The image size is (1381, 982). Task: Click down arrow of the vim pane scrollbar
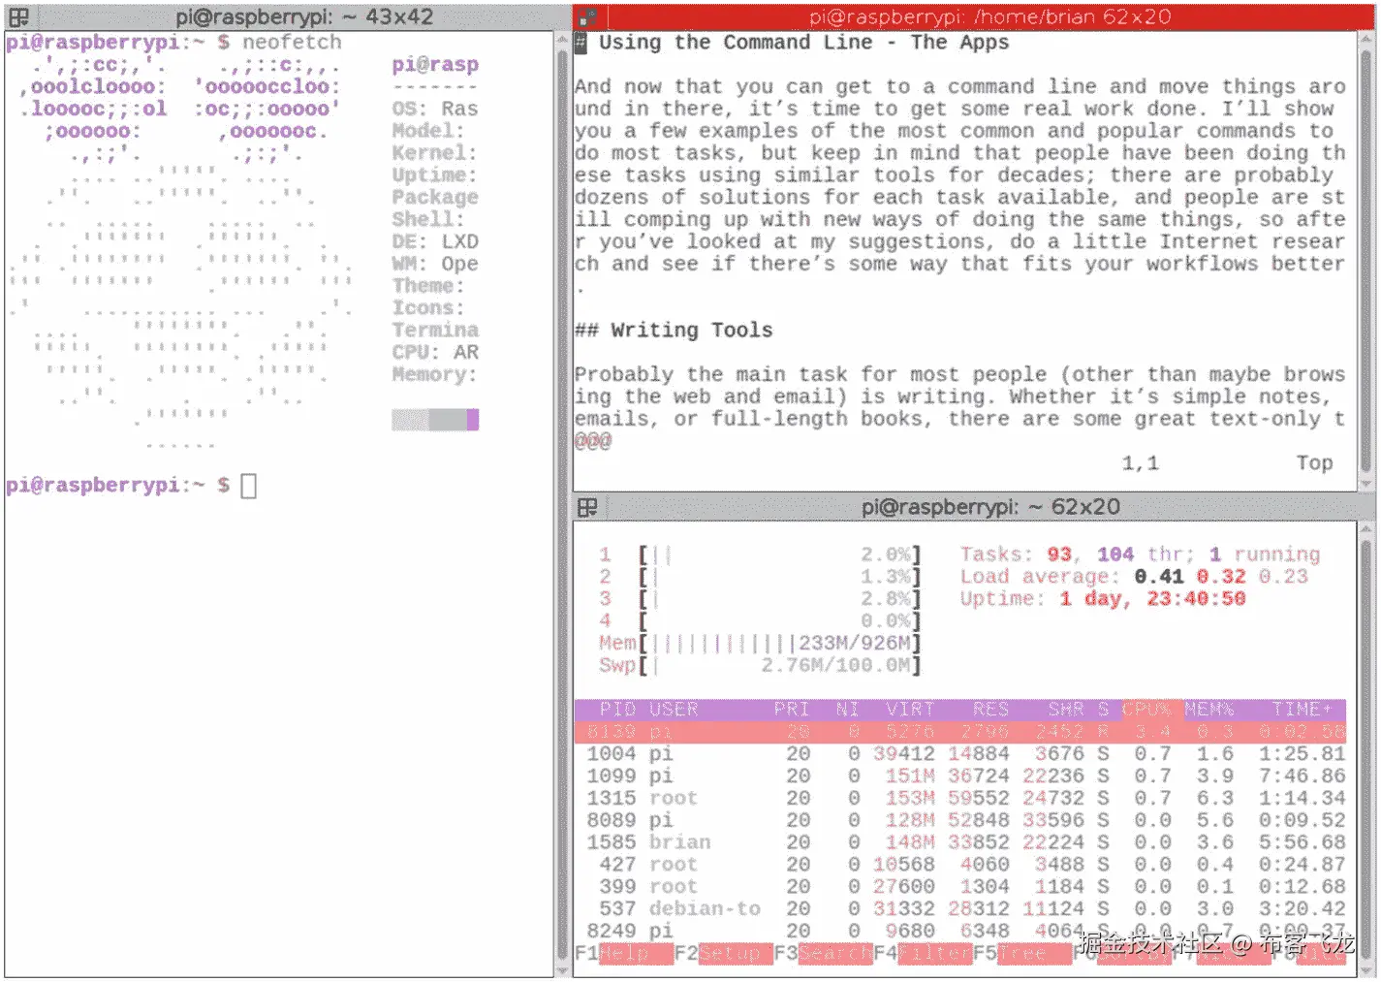click(x=1366, y=483)
